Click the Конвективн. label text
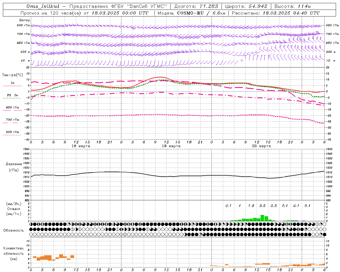This screenshot has width=340, height=272. point(14,248)
